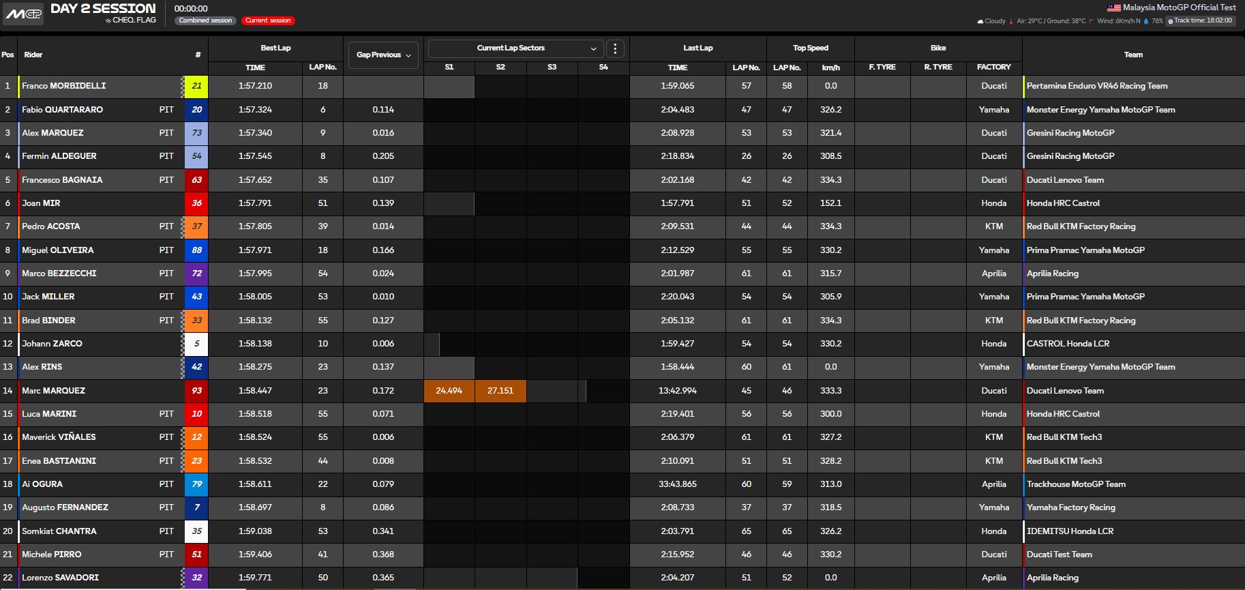Click the Rider column header
Screen dimensions: 1245x590
click(33, 55)
